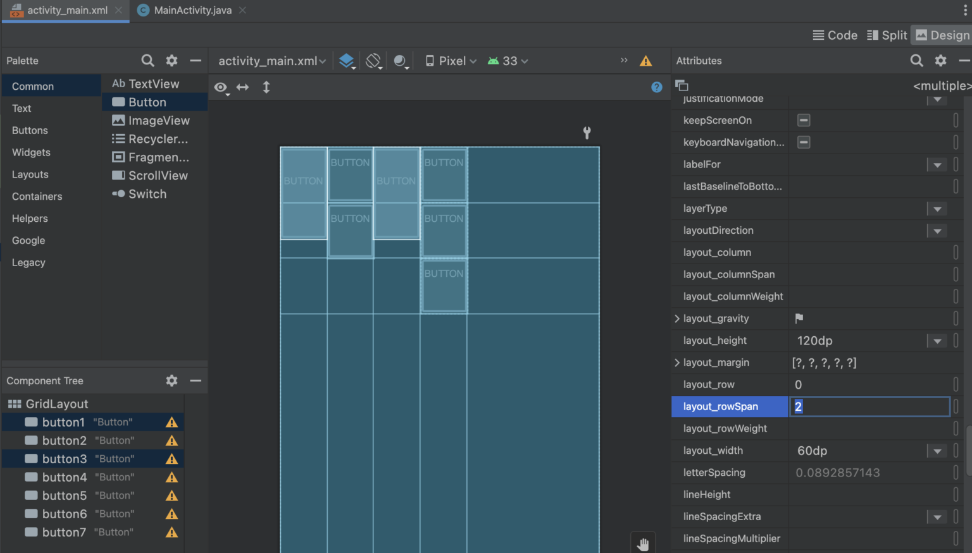Screen dimensions: 972x553
Task: Open the night mode theme icon
Action: point(401,61)
